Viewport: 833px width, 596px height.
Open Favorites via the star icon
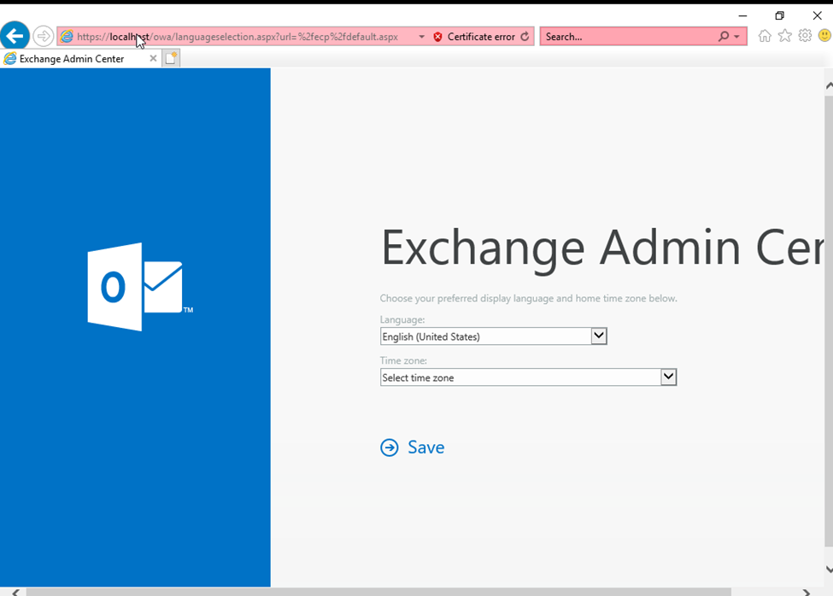(784, 36)
